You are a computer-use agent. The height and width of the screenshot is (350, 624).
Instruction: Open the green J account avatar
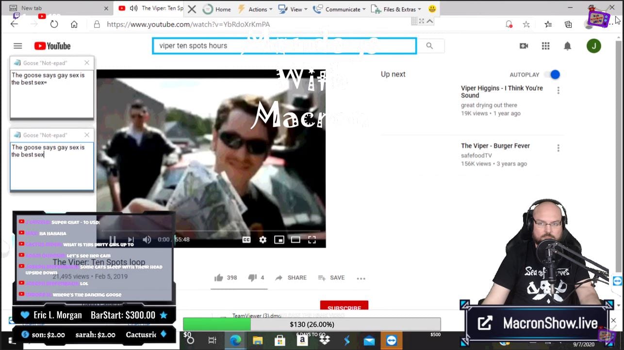coord(594,46)
